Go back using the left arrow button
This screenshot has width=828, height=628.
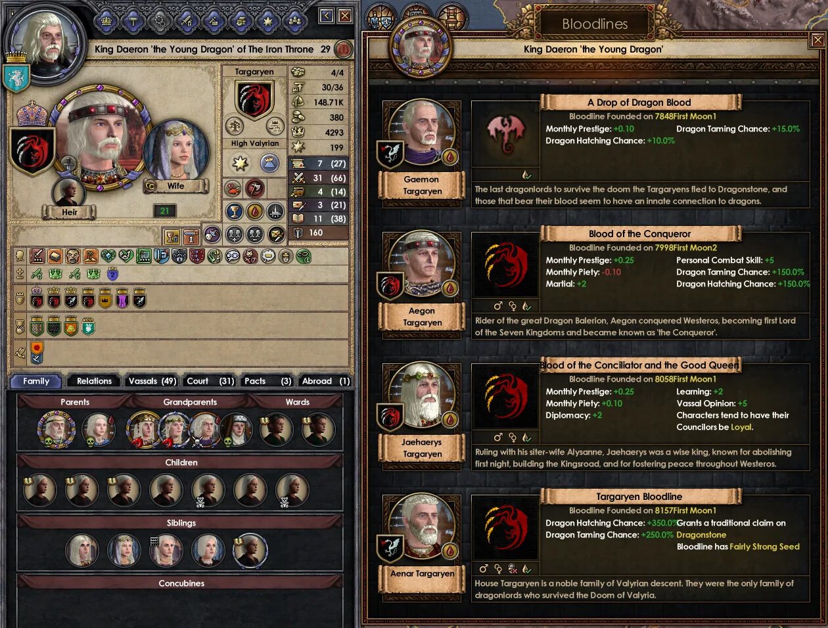(327, 16)
